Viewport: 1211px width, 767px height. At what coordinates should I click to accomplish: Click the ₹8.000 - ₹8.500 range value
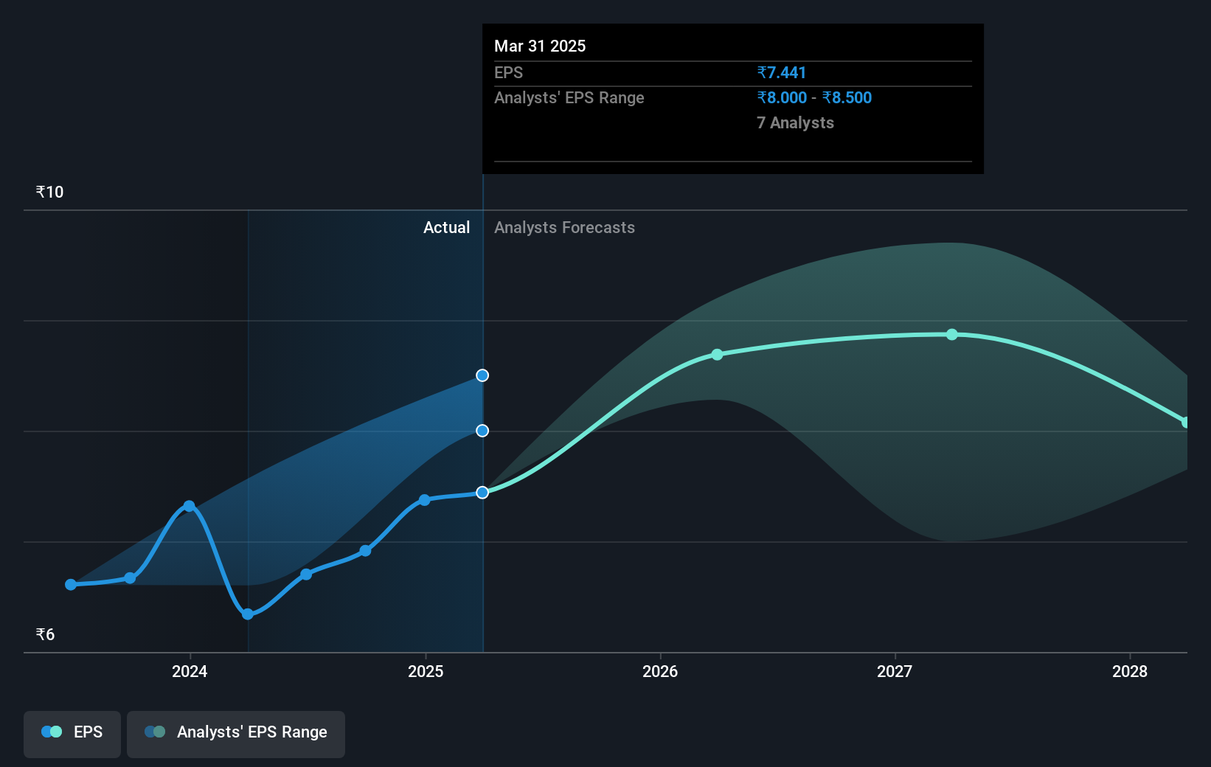point(814,98)
